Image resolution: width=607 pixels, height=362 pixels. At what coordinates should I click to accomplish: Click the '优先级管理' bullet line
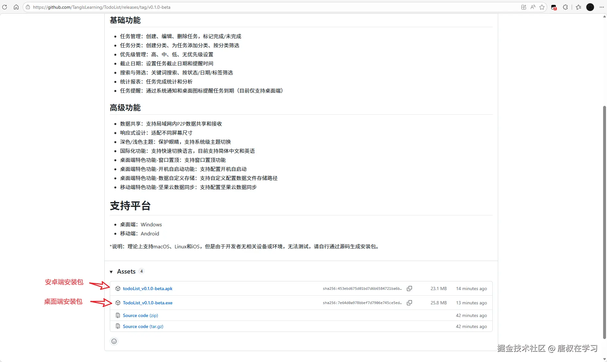[x=166, y=54]
